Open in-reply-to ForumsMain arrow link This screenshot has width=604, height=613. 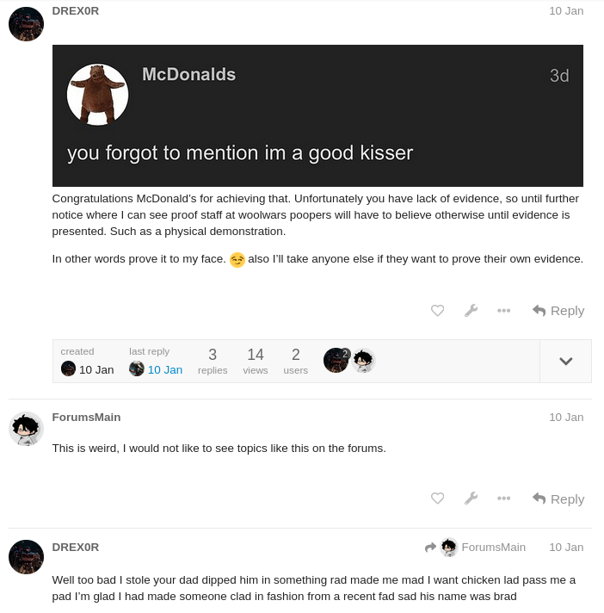[x=475, y=547]
